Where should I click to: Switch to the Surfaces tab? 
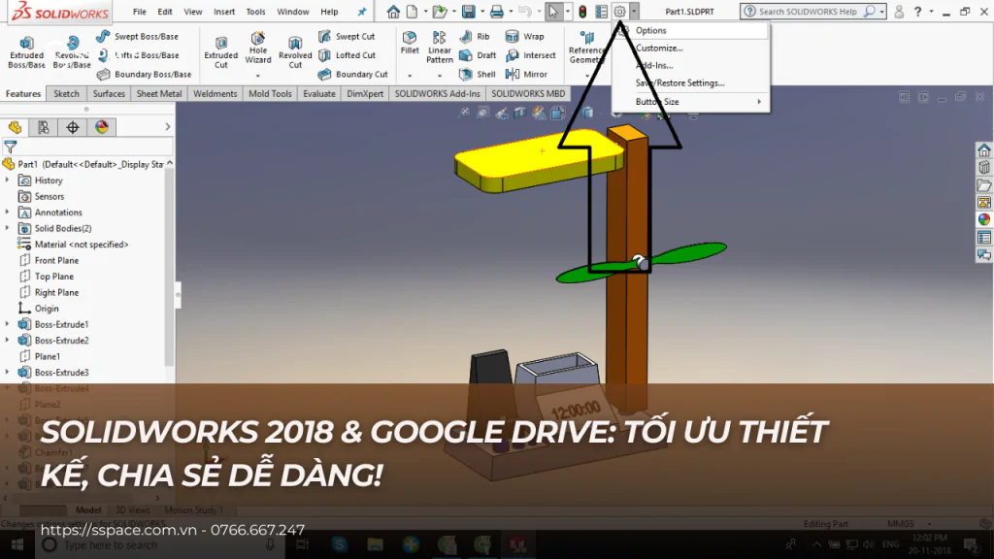click(x=109, y=94)
